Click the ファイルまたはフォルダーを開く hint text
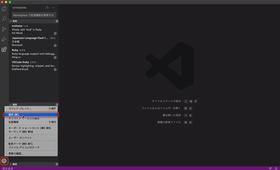 click(x=161, y=108)
